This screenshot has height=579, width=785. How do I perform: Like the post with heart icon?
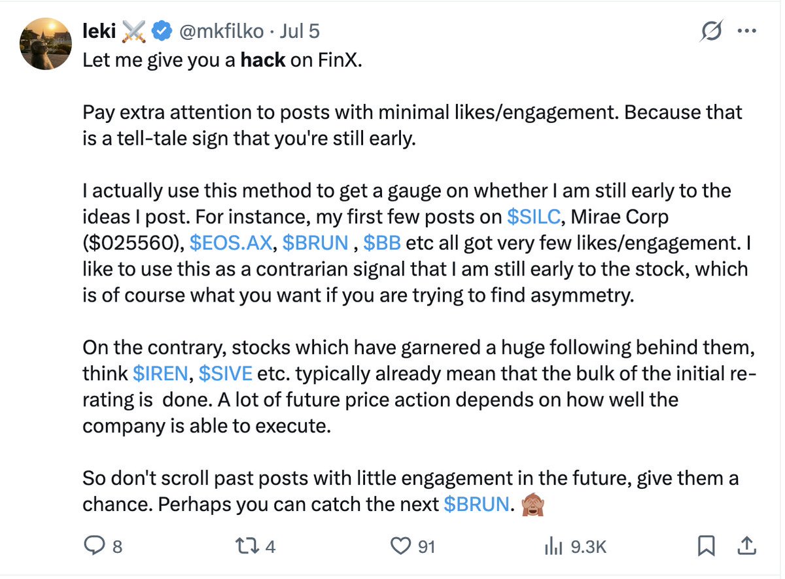click(x=400, y=546)
